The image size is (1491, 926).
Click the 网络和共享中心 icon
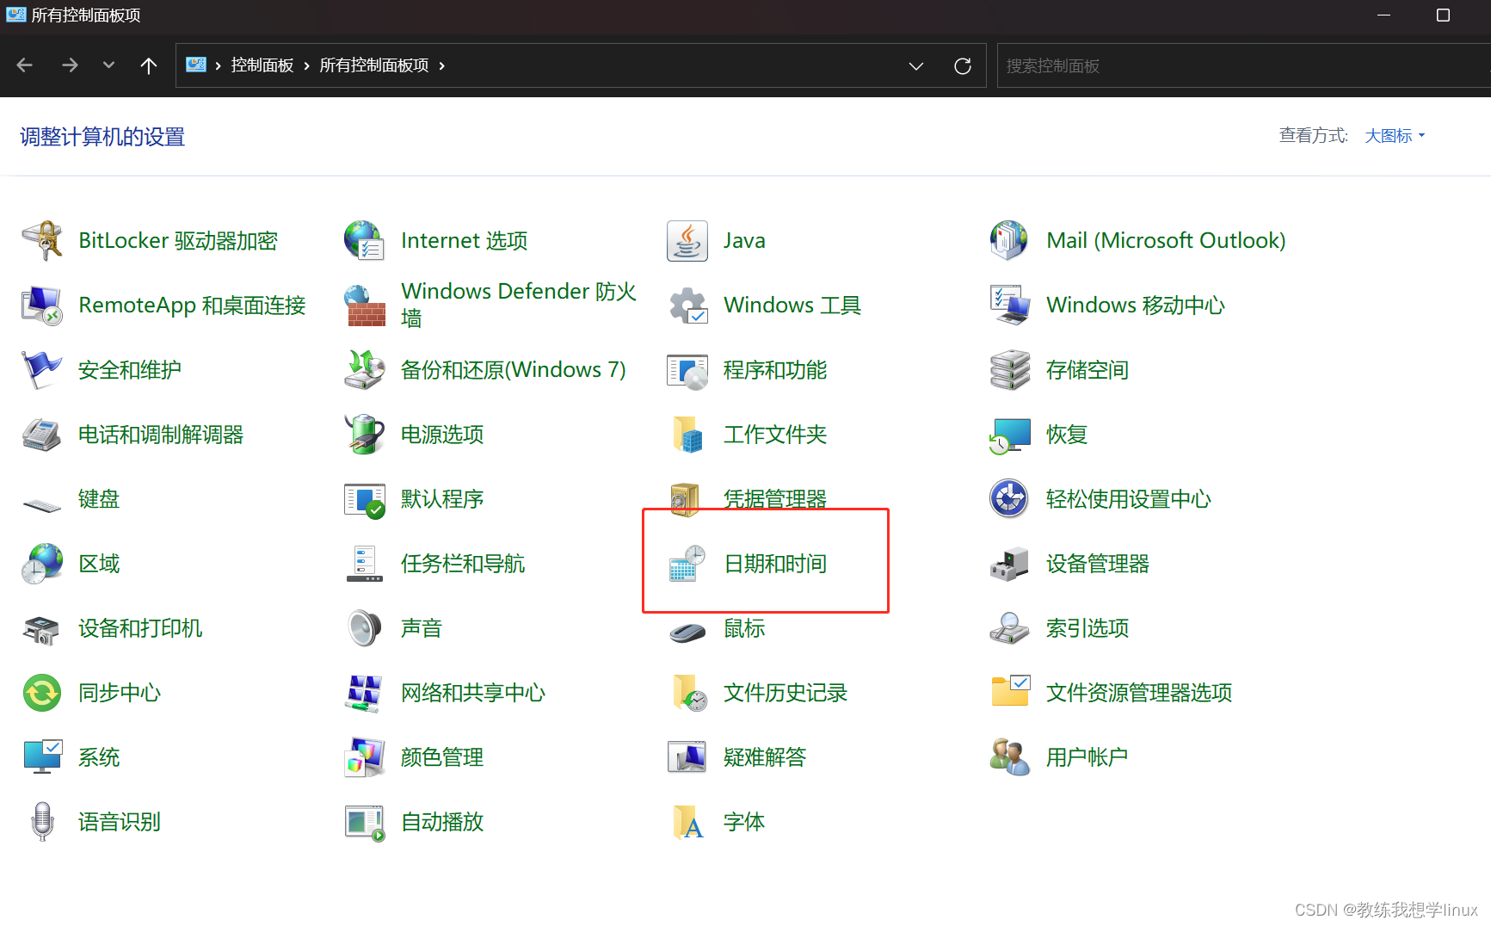tap(365, 693)
